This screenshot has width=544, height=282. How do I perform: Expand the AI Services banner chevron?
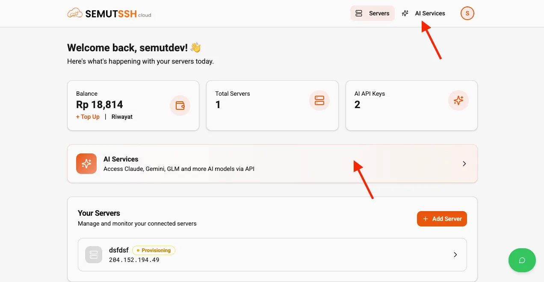click(x=464, y=163)
